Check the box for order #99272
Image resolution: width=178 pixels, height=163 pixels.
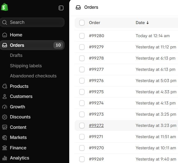[82, 126]
